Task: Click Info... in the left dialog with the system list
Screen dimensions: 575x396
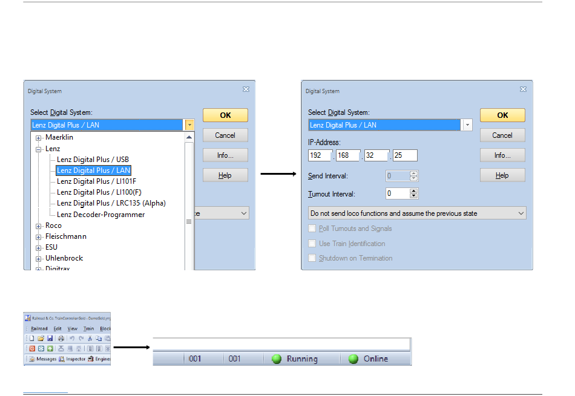Action: [x=225, y=155]
